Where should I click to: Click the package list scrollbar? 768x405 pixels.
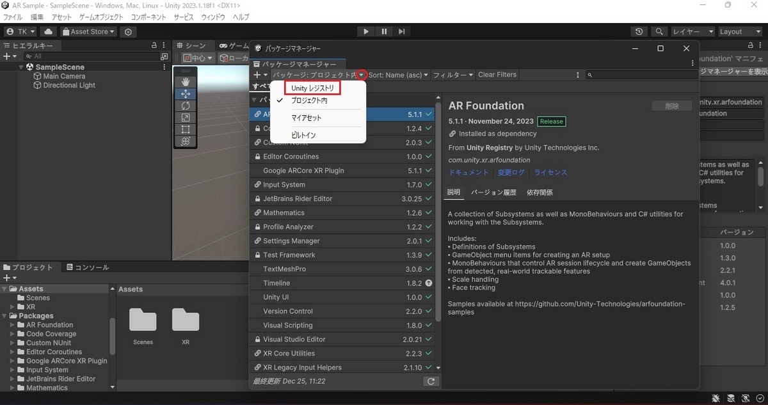pyautogui.click(x=438, y=211)
